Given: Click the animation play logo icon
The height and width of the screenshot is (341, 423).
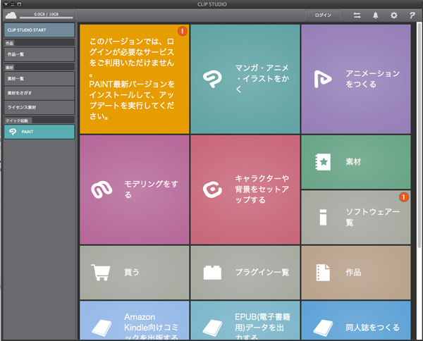Looking at the screenshot, I should (322, 79).
